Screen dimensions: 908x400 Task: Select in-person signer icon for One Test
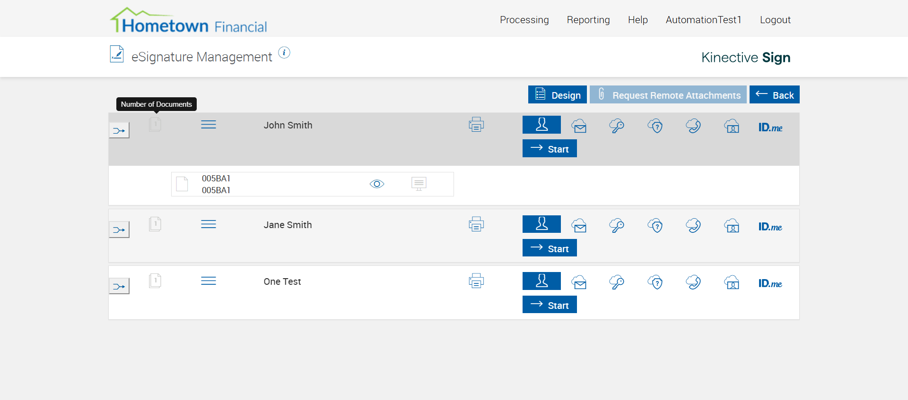(541, 281)
